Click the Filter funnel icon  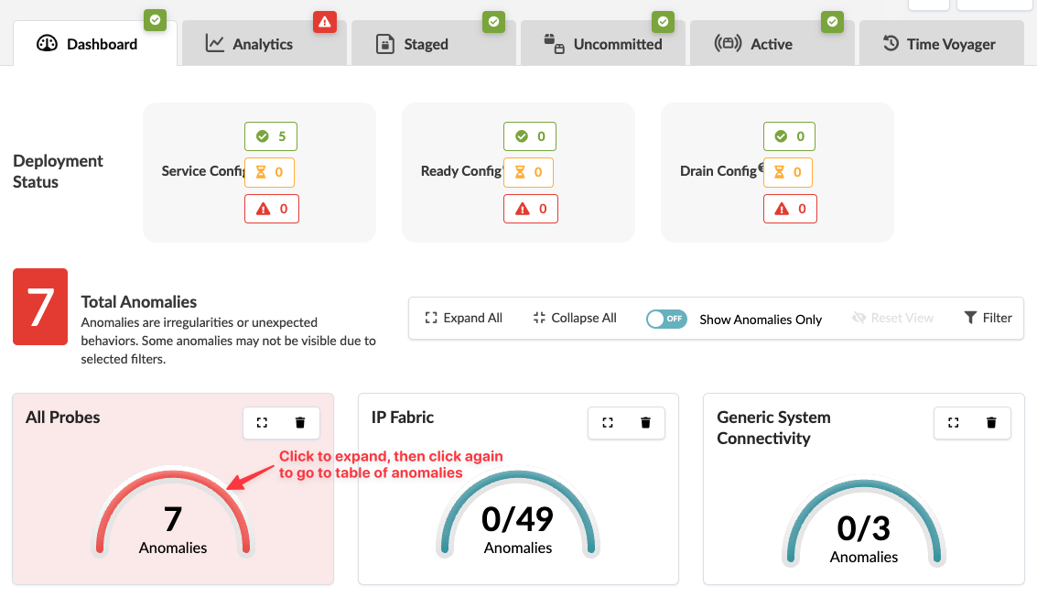(x=971, y=318)
